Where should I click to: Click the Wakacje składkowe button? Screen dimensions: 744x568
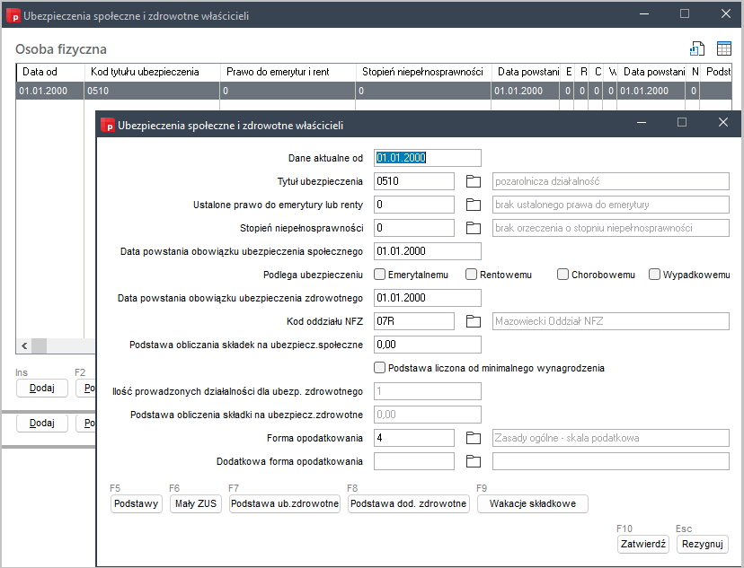(533, 504)
